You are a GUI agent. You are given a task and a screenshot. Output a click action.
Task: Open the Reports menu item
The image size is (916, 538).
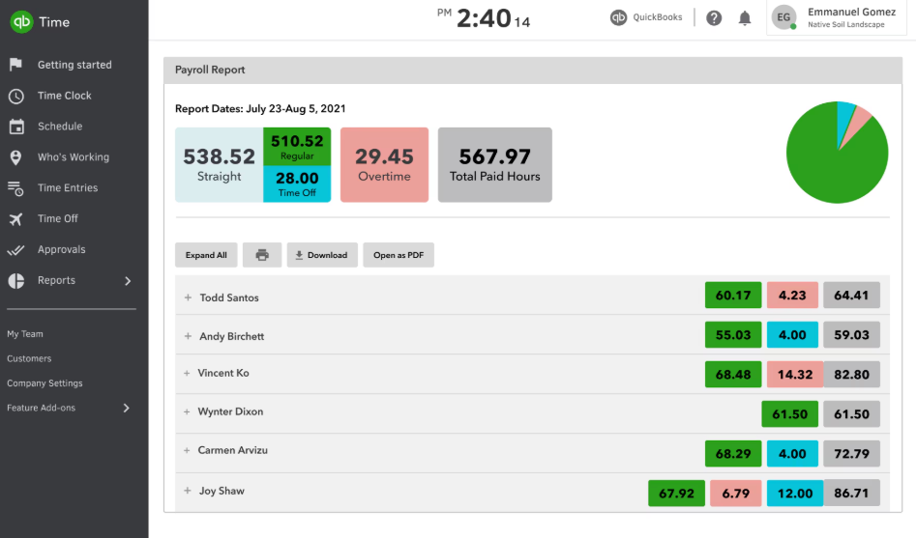click(x=57, y=280)
